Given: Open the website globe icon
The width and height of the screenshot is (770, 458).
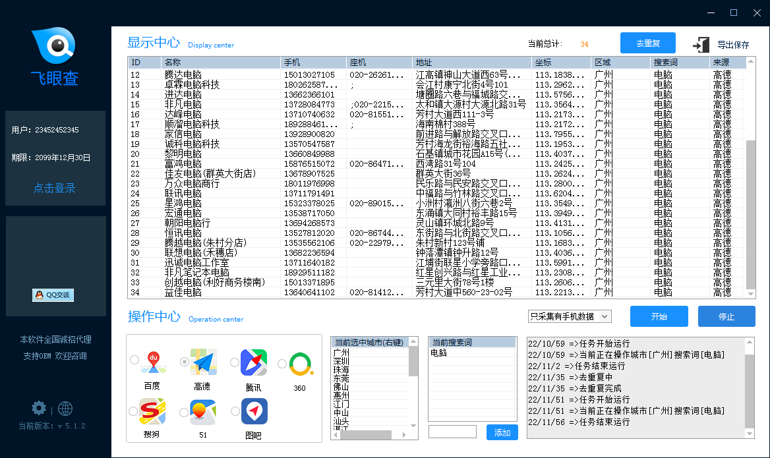Looking at the screenshot, I should click(65, 409).
